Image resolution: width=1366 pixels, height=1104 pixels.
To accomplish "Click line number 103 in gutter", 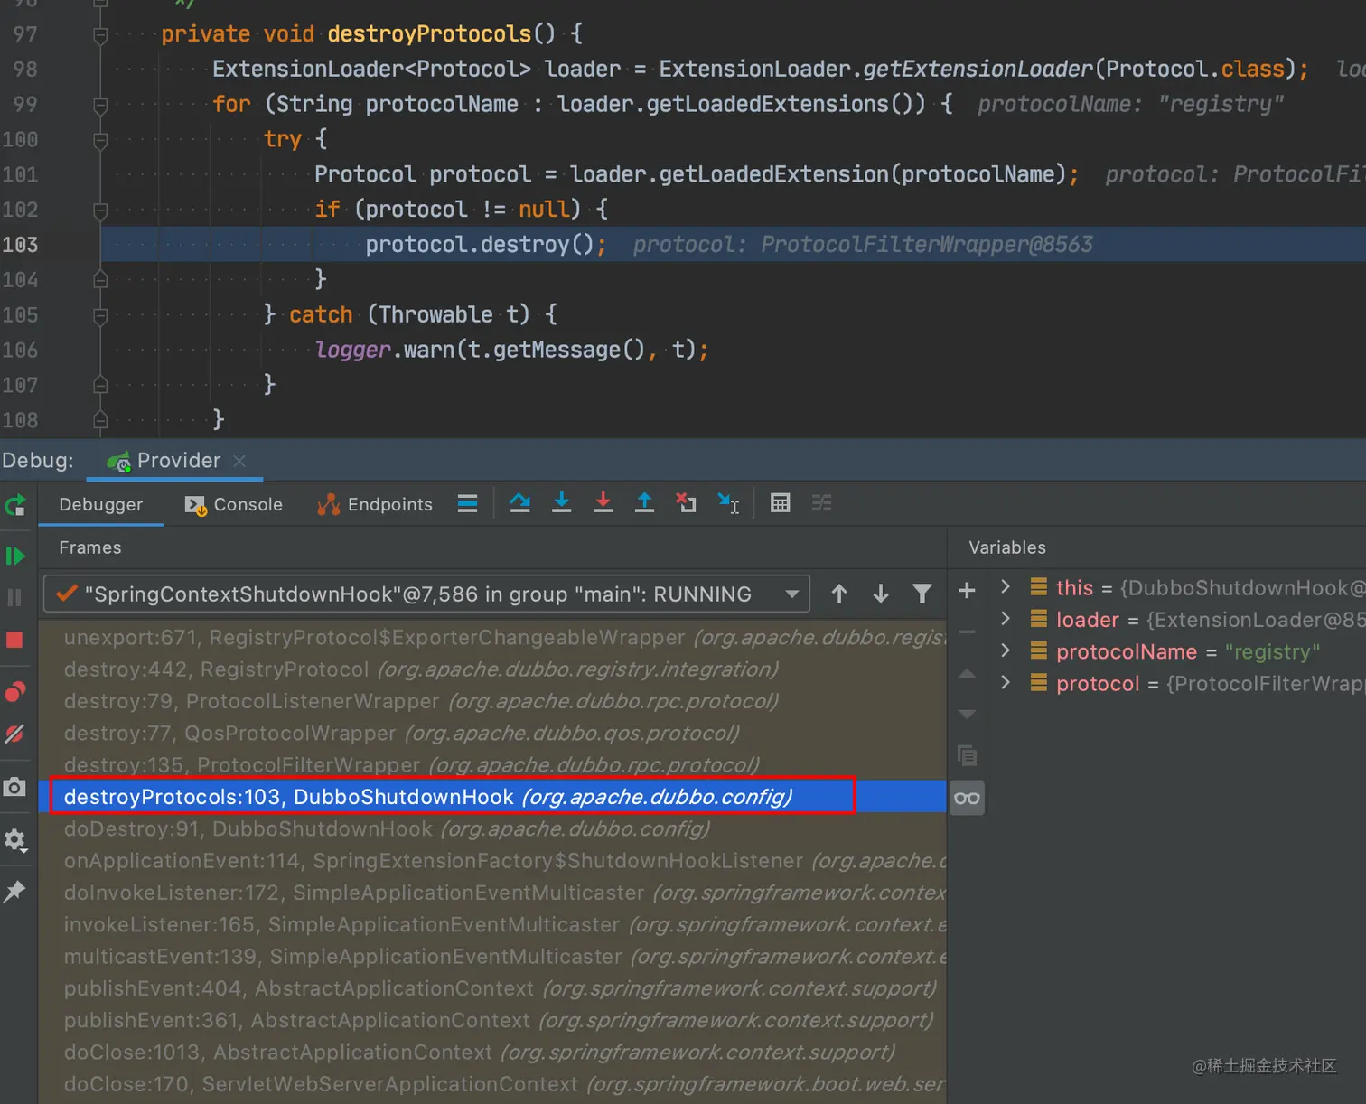I will (20, 245).
